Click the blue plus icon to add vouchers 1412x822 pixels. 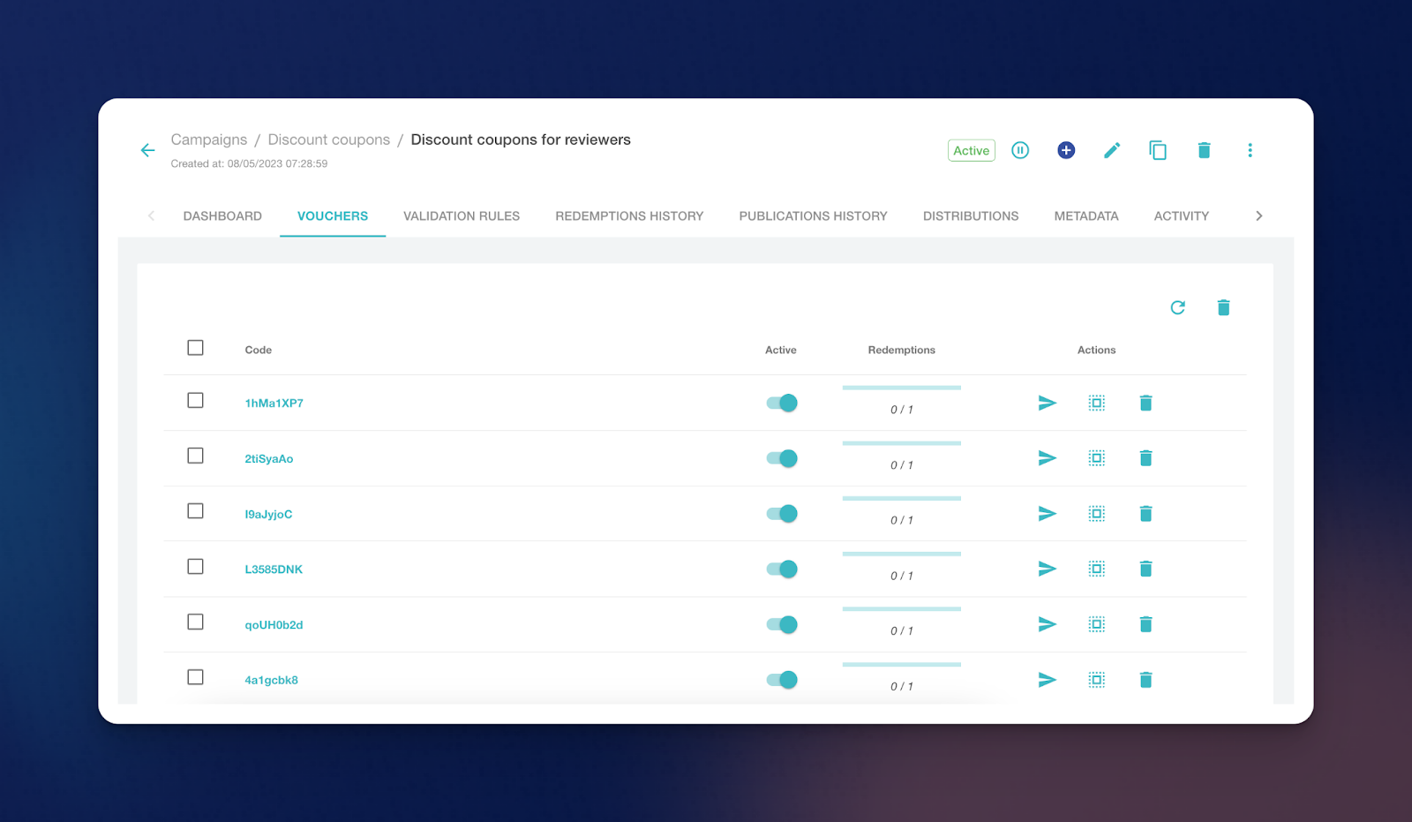click(x=1066, y=150)
